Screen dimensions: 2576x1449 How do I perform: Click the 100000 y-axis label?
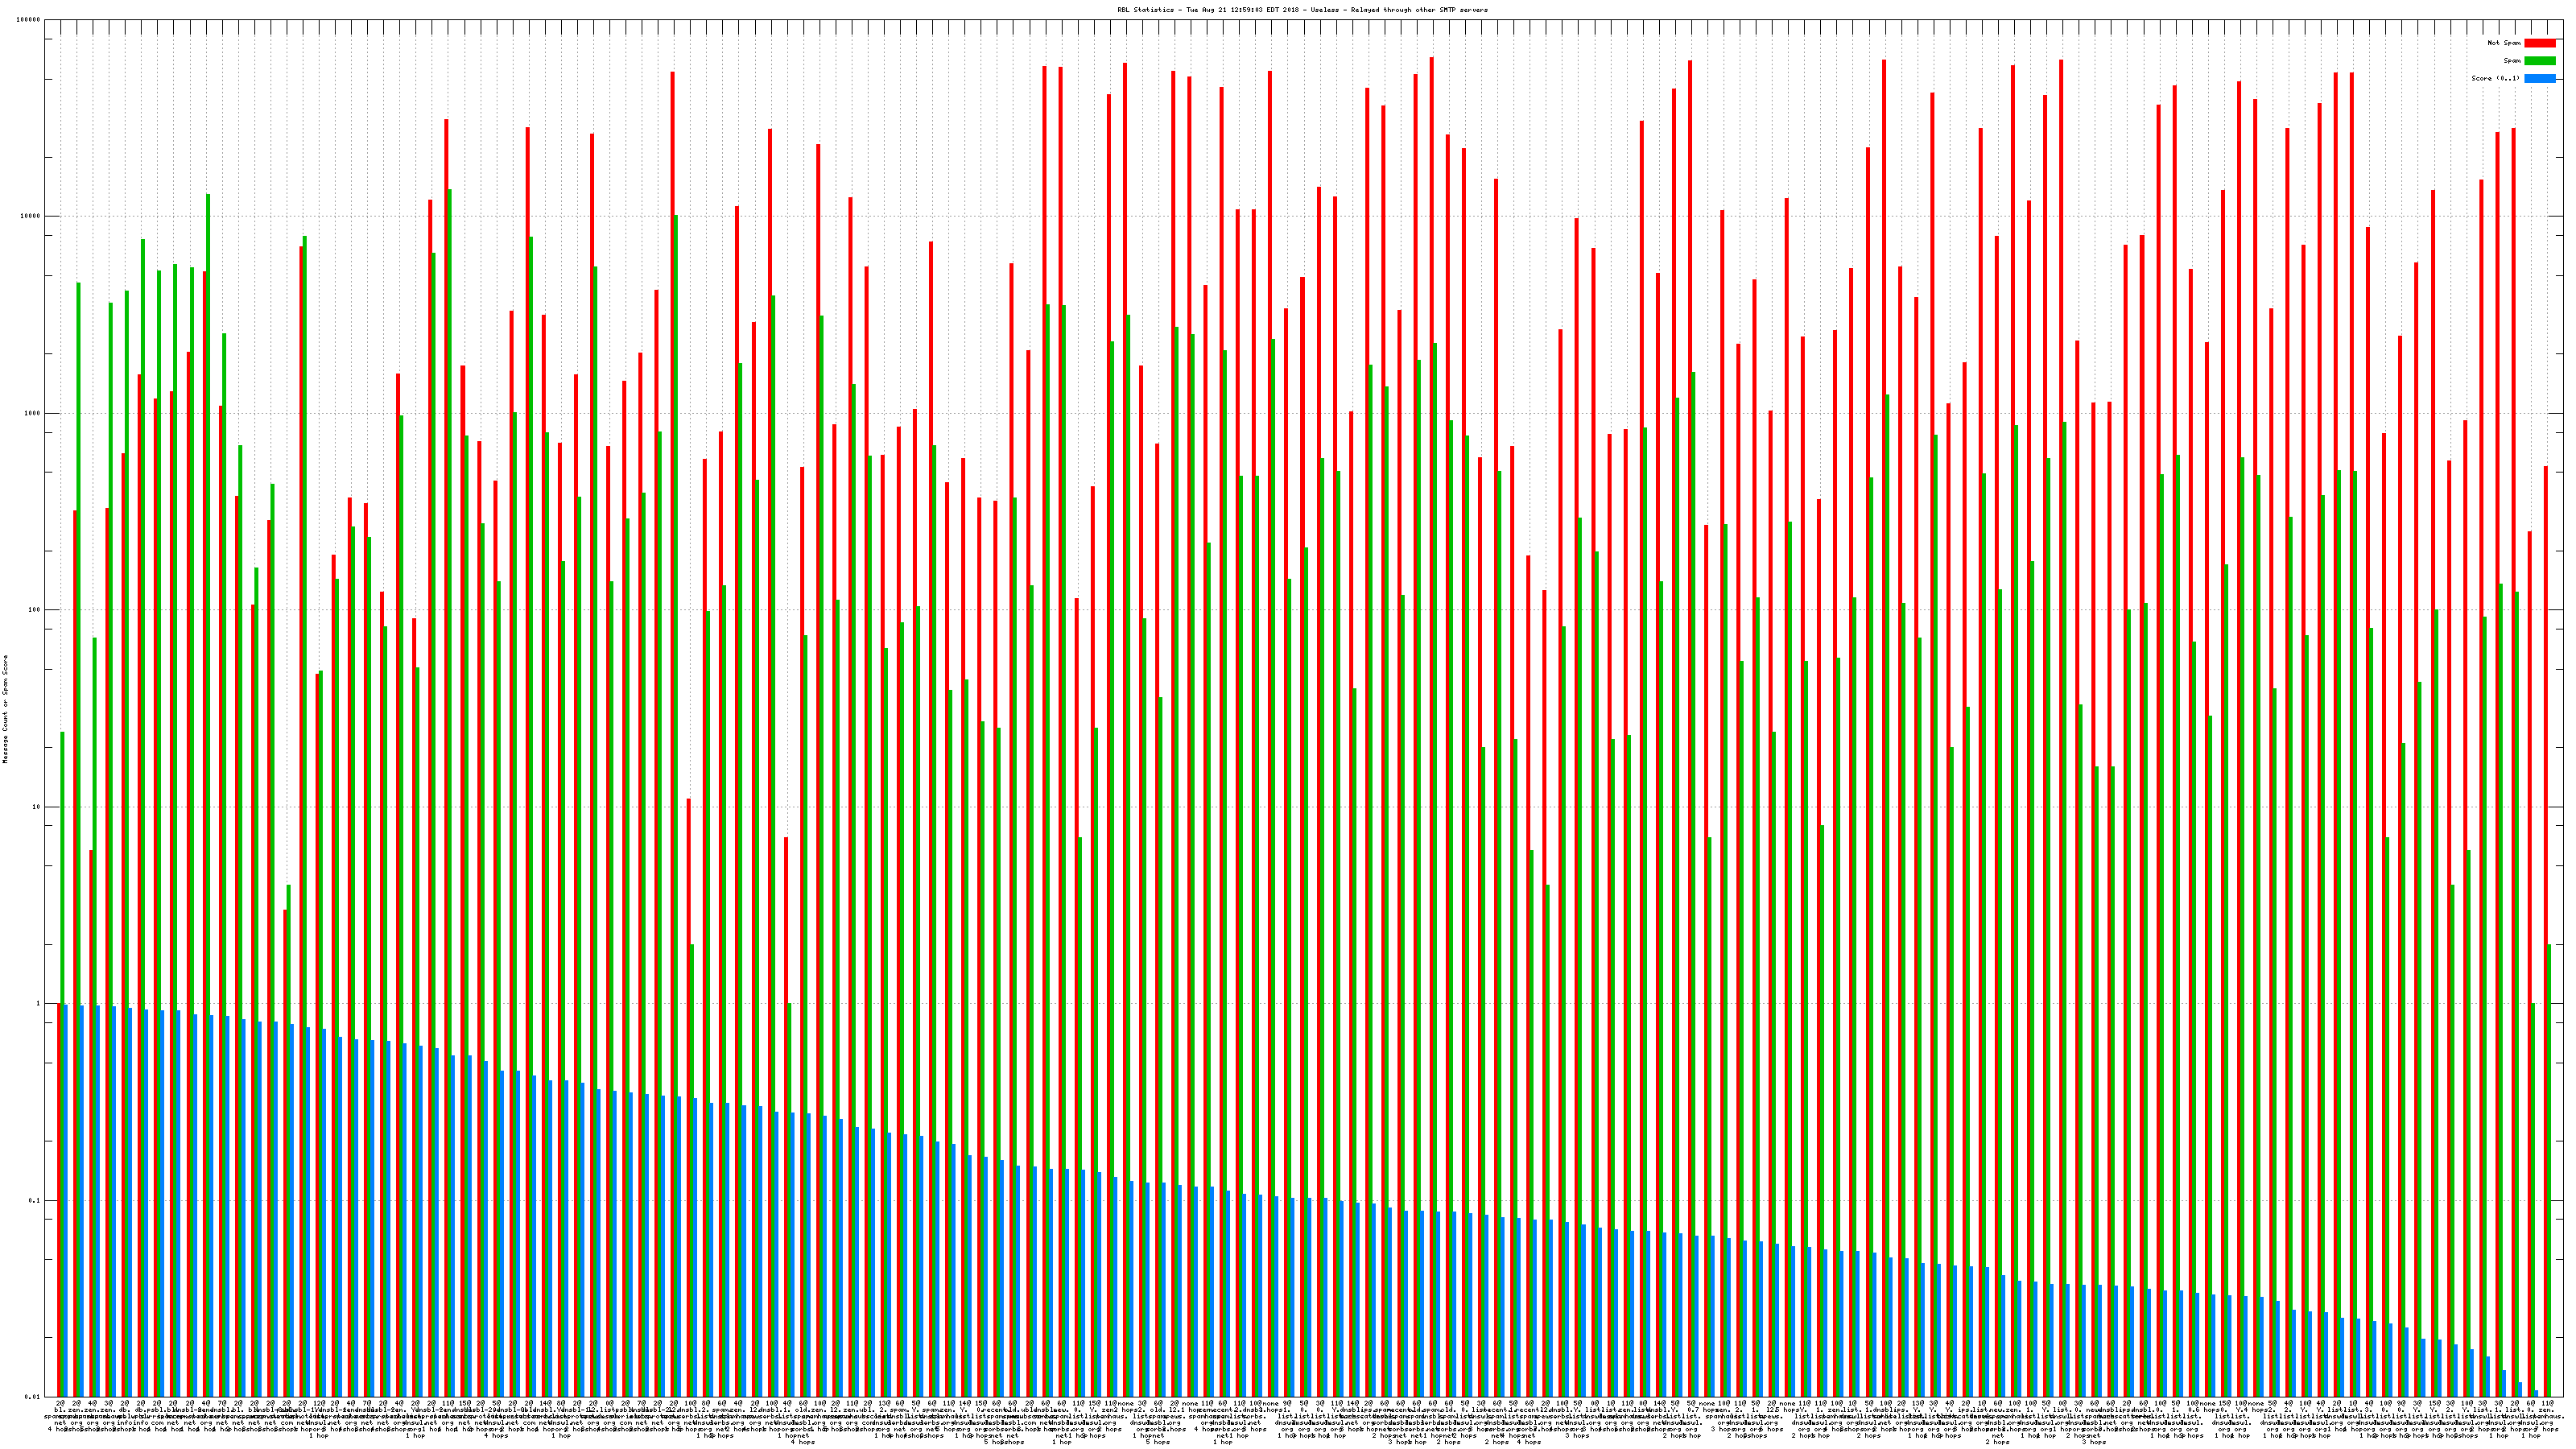click(29, 20)
